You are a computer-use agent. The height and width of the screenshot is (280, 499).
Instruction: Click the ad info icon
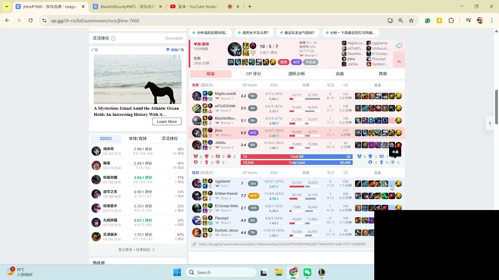(175, 57)
